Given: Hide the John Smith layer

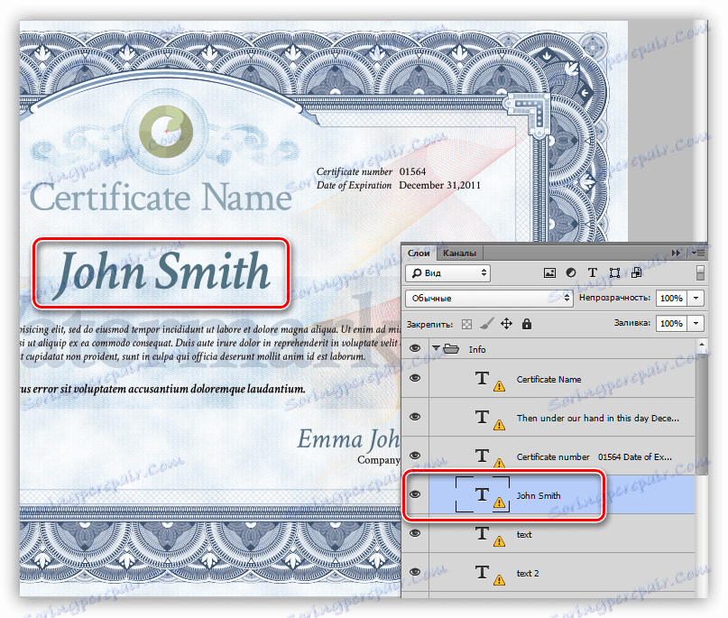Looking at the screenshot, I should coord(415,494).
